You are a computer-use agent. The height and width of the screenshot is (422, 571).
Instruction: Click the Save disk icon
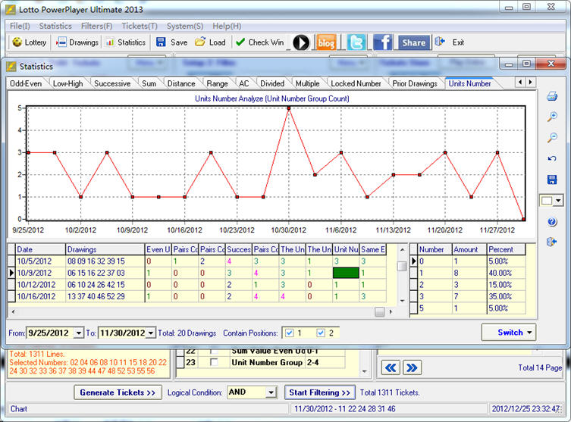pos(161,42)
